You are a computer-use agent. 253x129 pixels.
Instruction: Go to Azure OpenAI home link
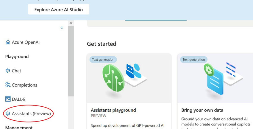click(x=26, y=42)
